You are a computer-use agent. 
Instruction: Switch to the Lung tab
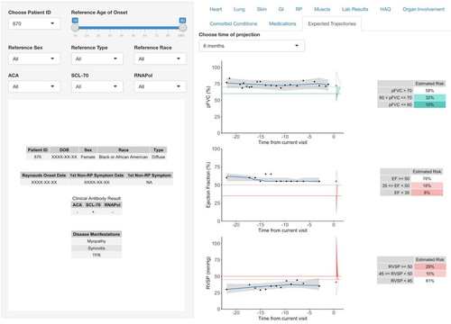pos(239,9)
